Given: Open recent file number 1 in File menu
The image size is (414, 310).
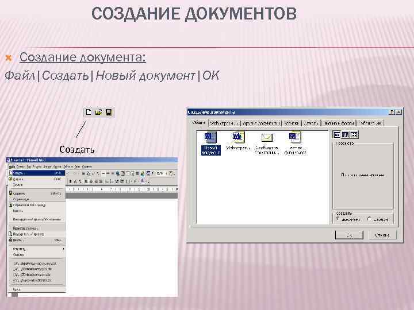Looking at the screenshot, I should [x=37, y=263].
